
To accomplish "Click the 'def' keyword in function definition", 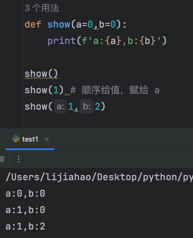I will pyautogui.click(x=33, y=24).
